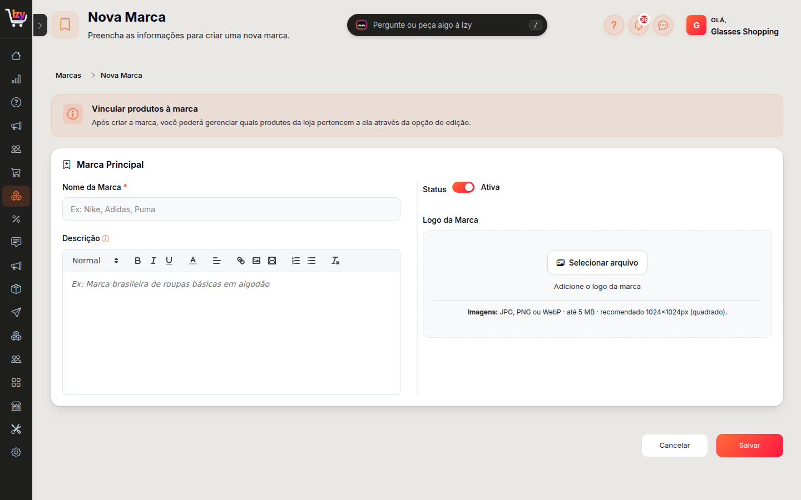
Task: Open the wrench and screwdriver tools icon
Action: coord(16,429)
